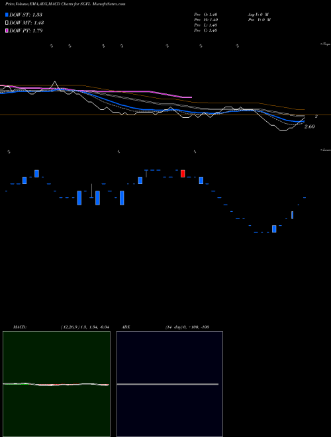Select the 'DOW PT: 1.79' legend text
The height and width of the screenshot is (437, 331).
[26, 30]
